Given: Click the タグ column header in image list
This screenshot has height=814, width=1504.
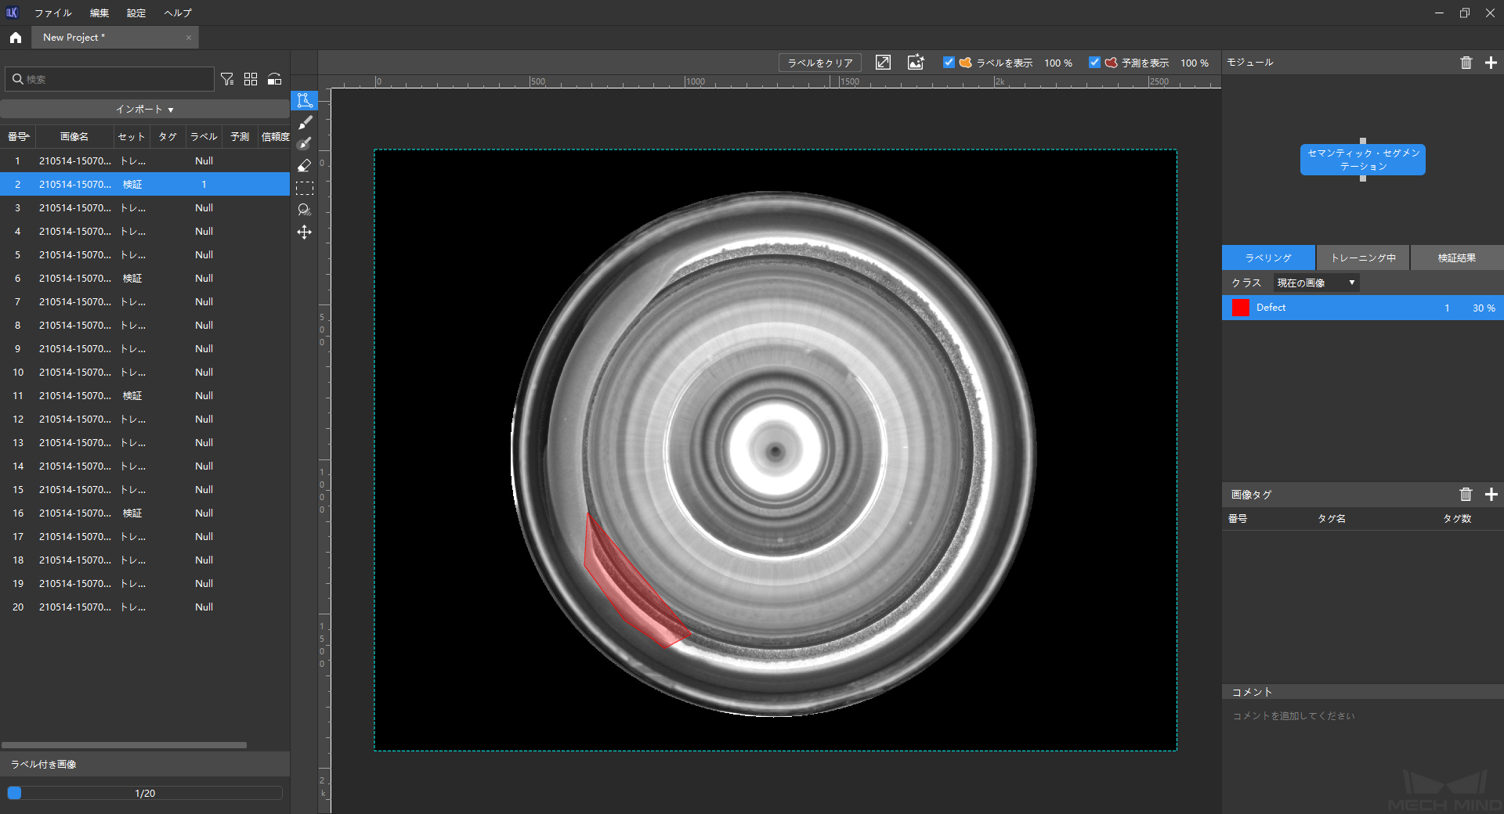Looking at the screenshot, I should [x=168, y=137].
